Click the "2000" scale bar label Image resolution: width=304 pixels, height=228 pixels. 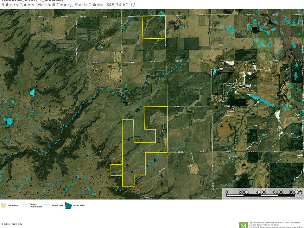[244, 192]
